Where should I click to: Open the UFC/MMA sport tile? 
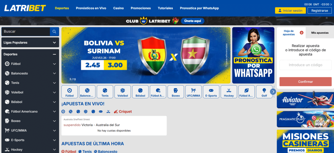coord(193,92)
